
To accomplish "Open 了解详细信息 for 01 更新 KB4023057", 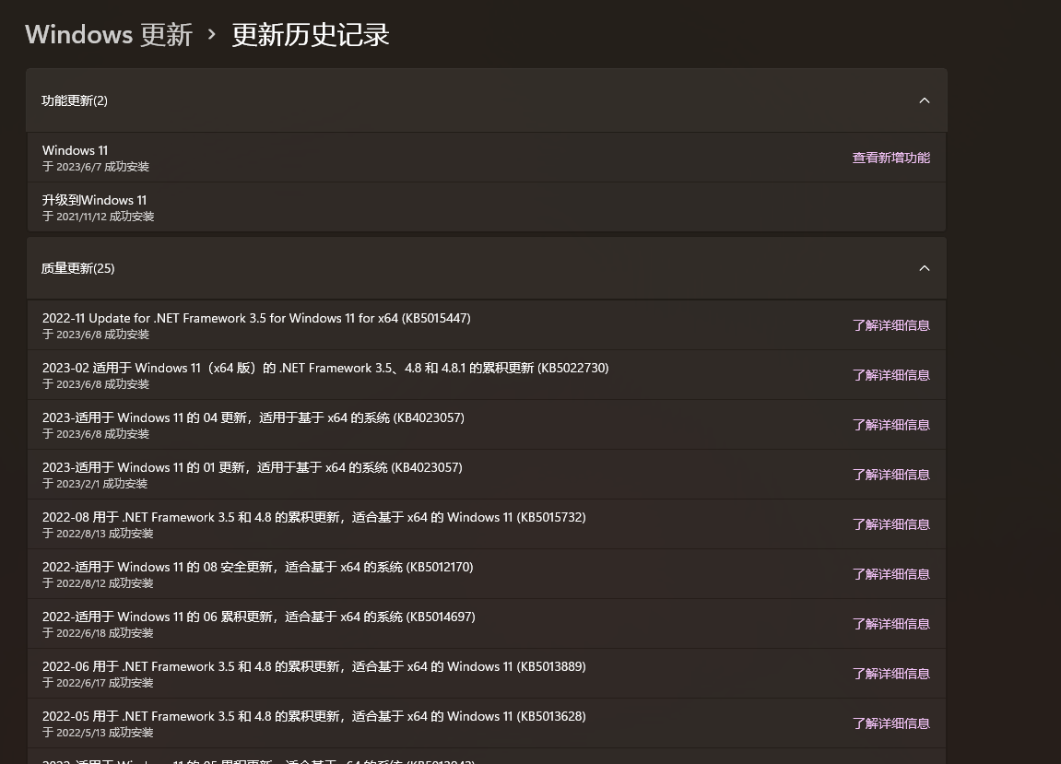I will (x=890, y=475).
